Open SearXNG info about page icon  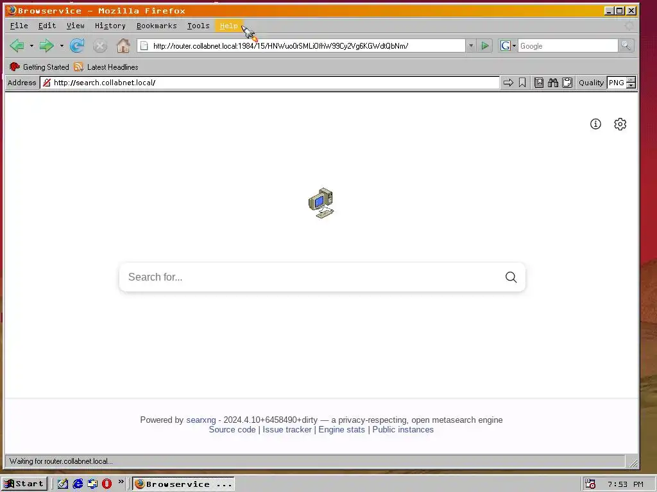[x=595, y=124]
